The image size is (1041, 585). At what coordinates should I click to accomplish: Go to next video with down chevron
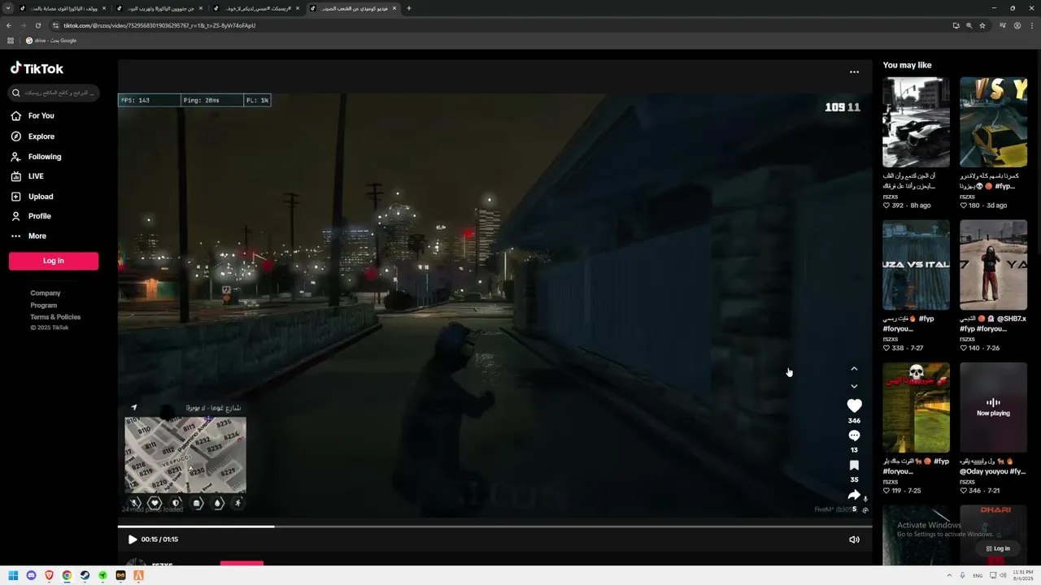click(x=854, y=387)
